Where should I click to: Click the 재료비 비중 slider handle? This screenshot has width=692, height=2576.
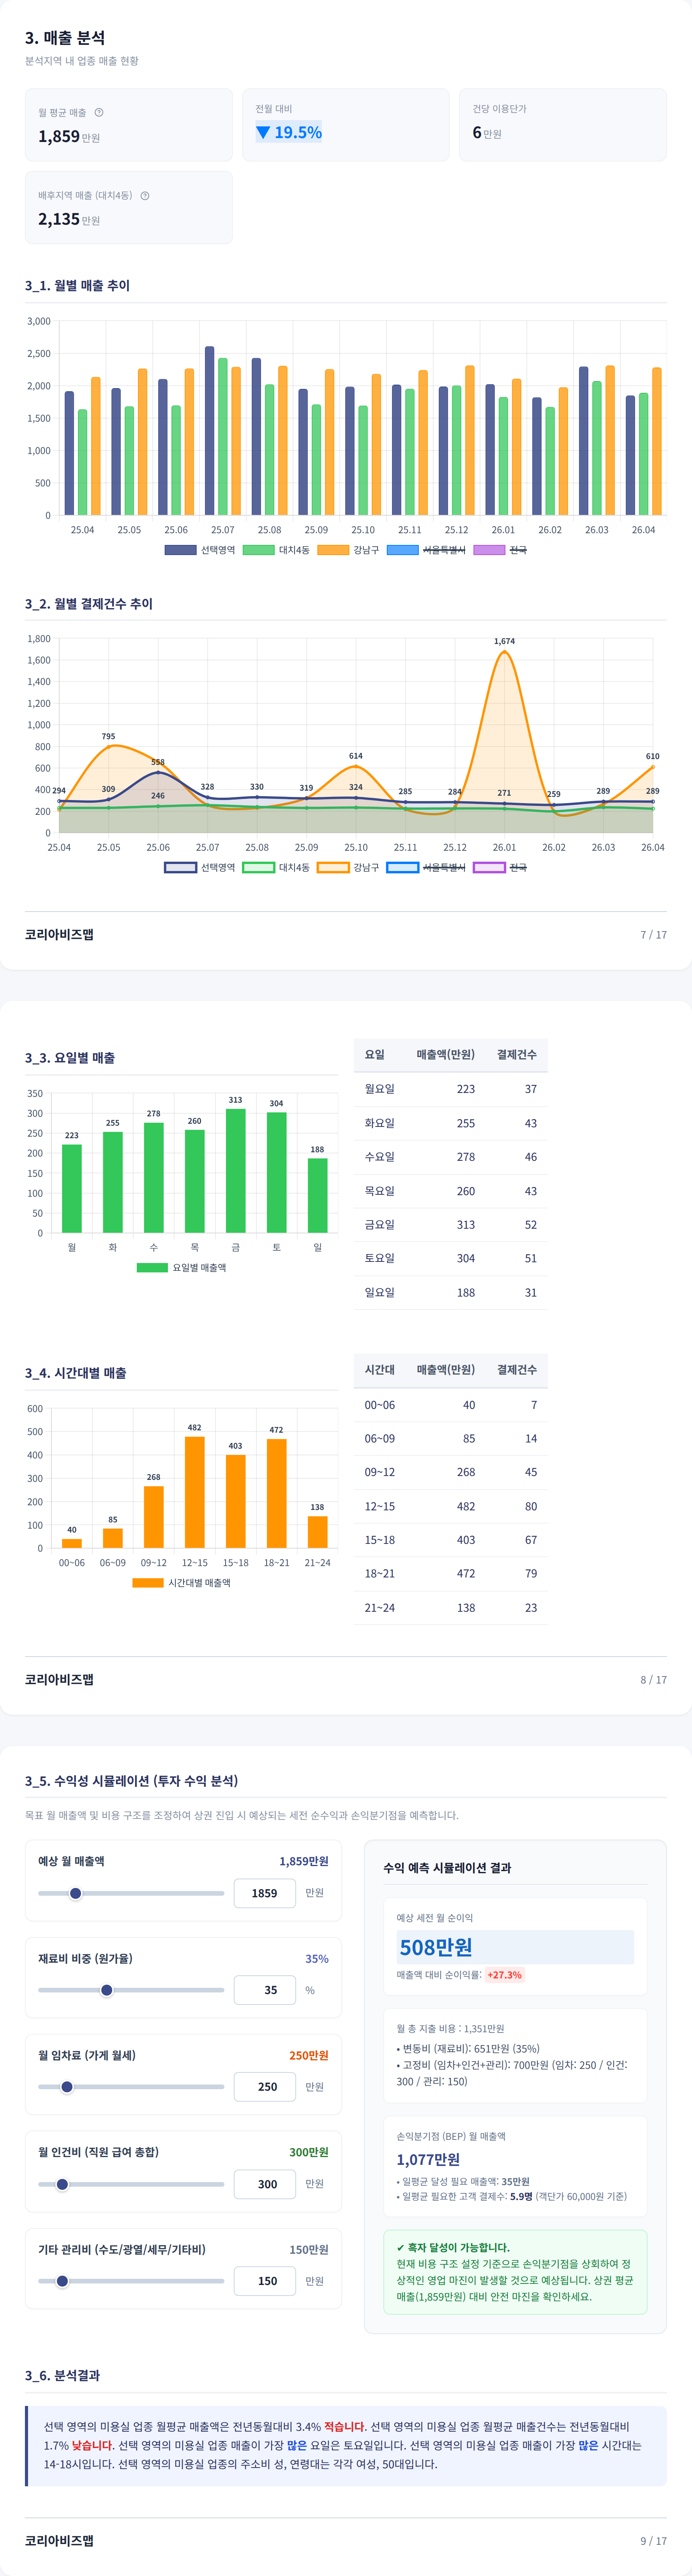coord(107,1990)
